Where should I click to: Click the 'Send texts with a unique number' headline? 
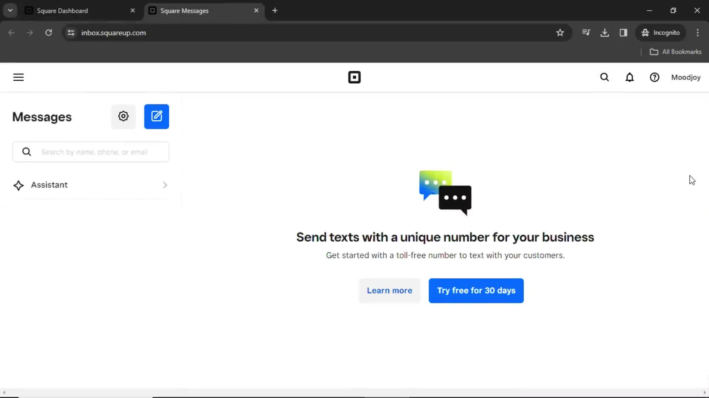(445, 237)
